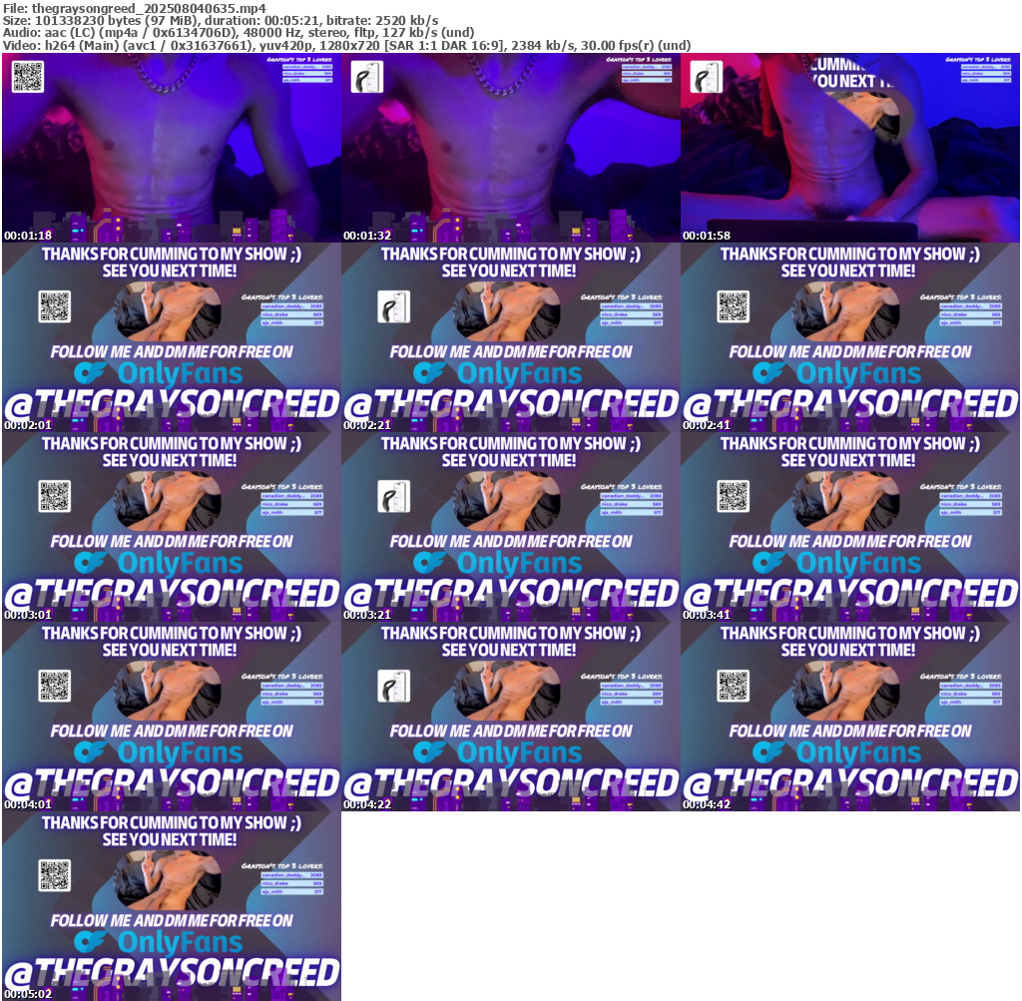Open the frame captured at 00:03:21
Image resolution: width=1022 pixels, height=1001 pixels.
pos(511,527)
